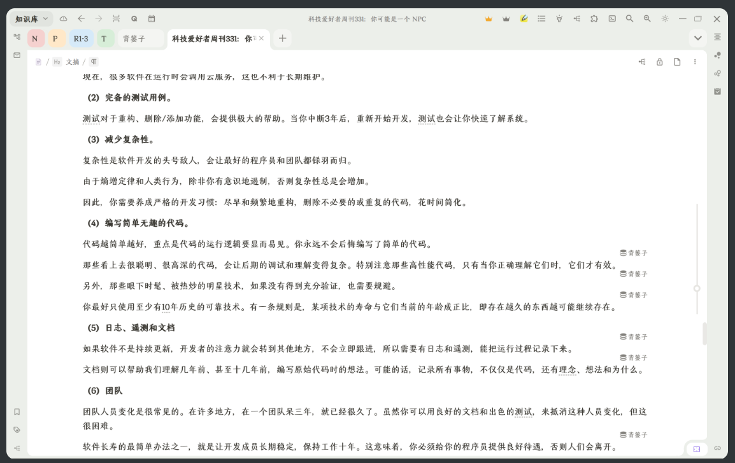Switch to the N tab

click(x=36, y=38)
